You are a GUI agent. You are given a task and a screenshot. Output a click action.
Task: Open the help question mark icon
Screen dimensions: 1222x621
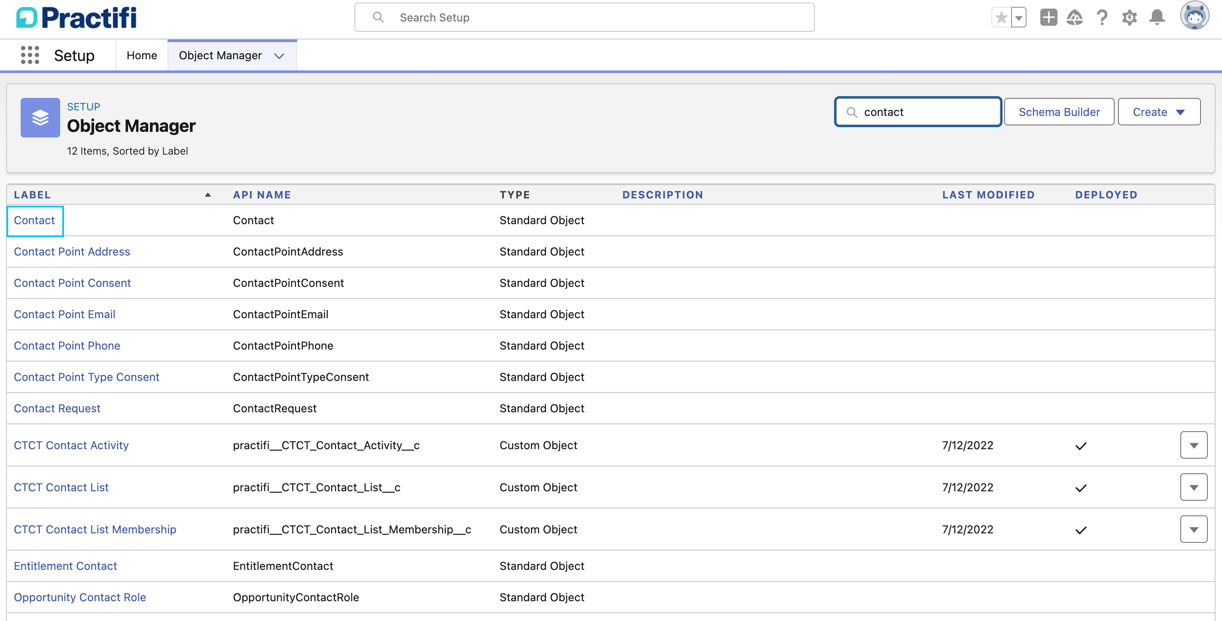1102,18
